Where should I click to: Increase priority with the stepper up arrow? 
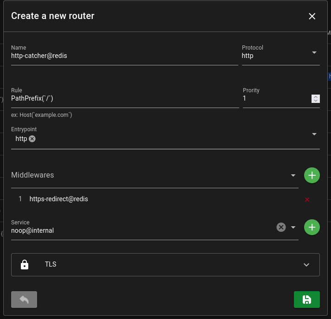(316, 96)
